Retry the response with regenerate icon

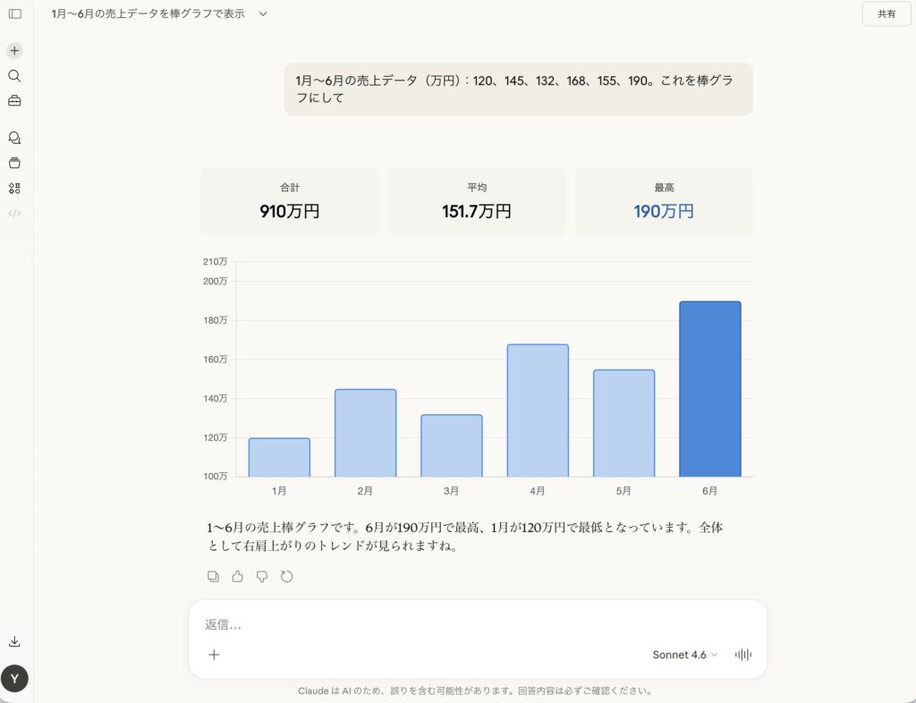tap(287, 576)
